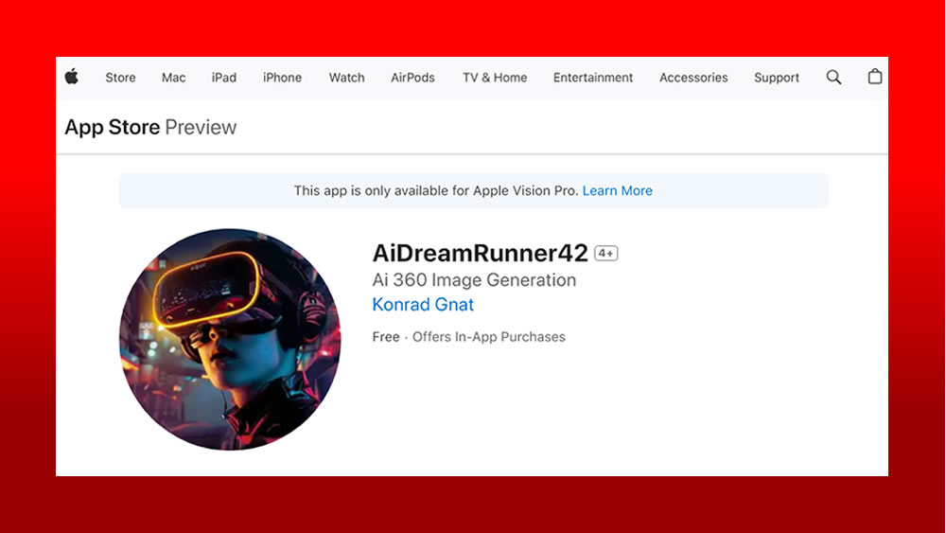Open the search magnifier icon
Image resolution: width=946 pixels, height=533 pixels.
pyautogui.click(x=833, y=78)
